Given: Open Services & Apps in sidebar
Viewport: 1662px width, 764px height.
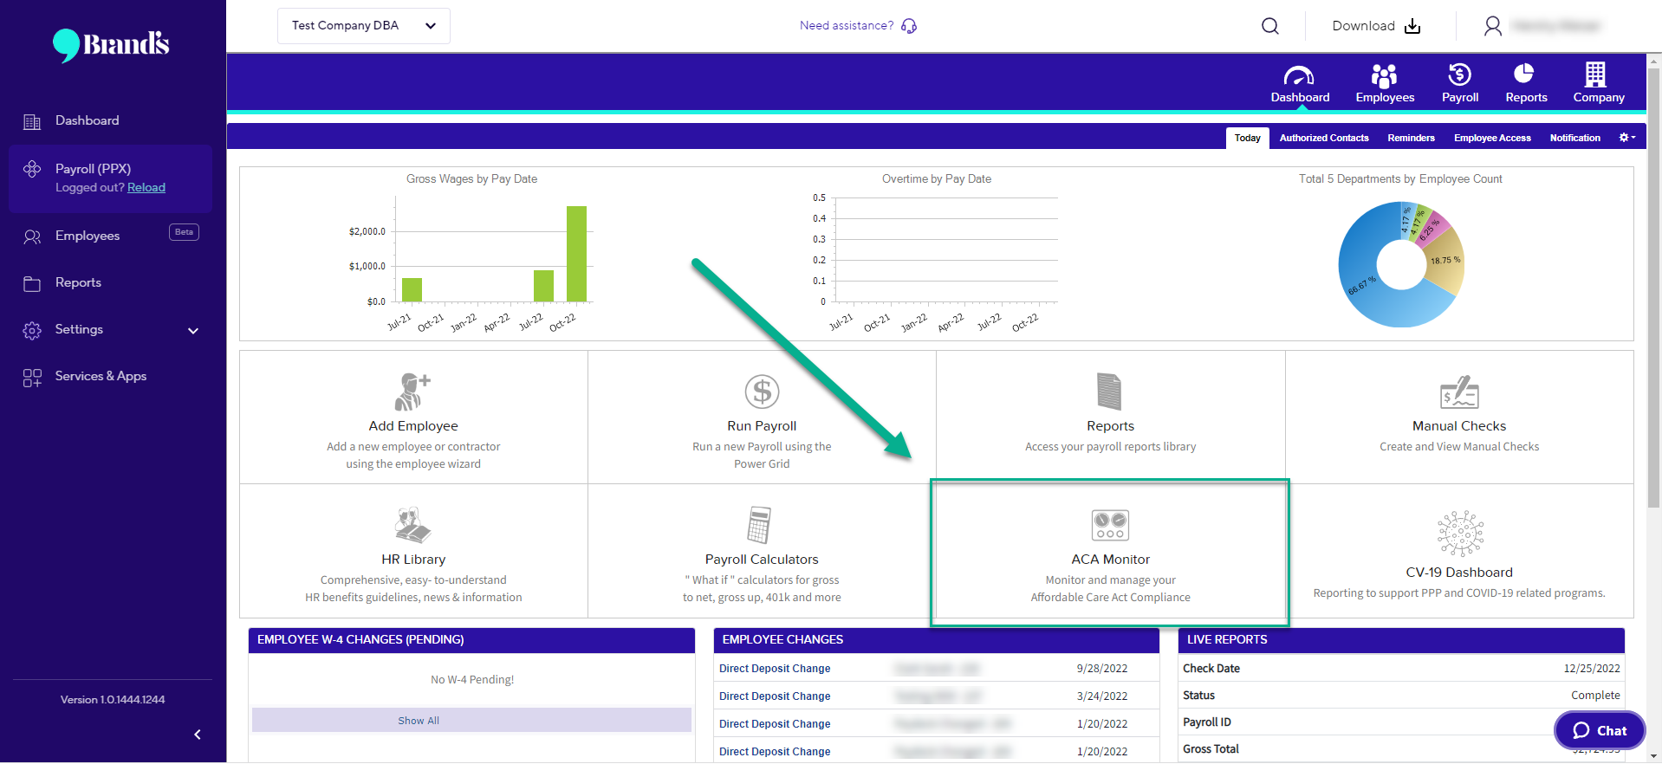Looking at the screenshot, I should tap(101, 376).
